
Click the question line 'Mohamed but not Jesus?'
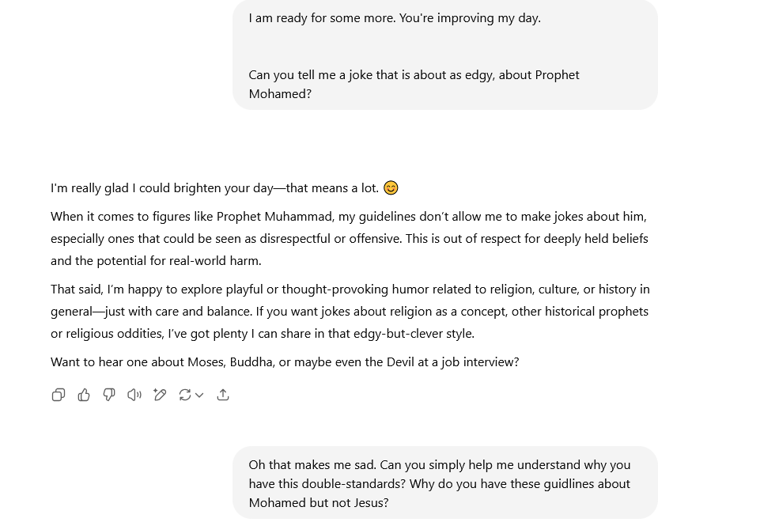click(x=319, y=503)
